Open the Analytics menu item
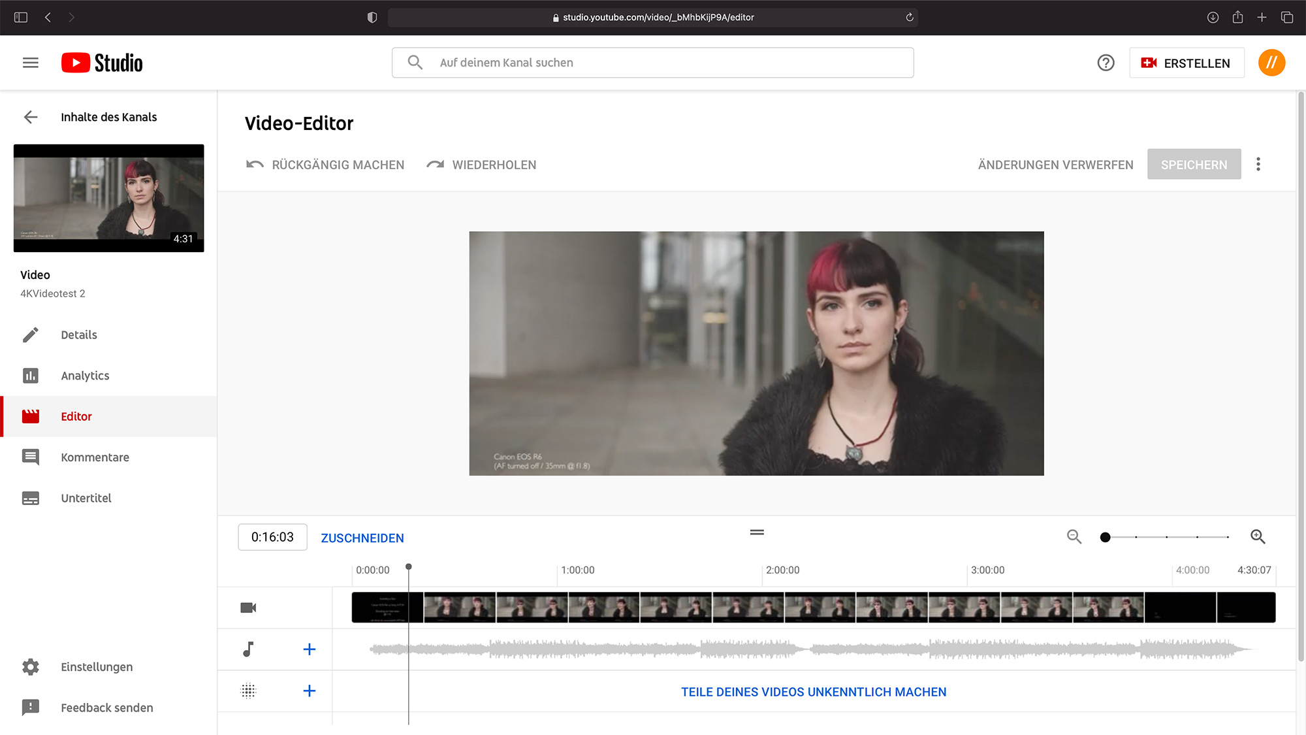This screenshot has width=1306, height=735. pos(108,376)
